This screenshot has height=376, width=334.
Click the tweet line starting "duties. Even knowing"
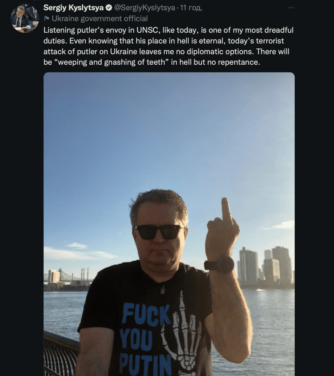click(164, 41)
